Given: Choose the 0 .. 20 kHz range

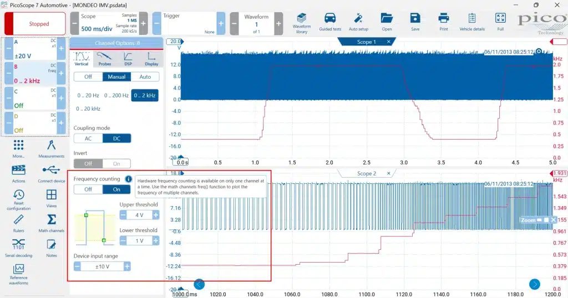Looking at the screenshot, I should [x=88, y=109].
